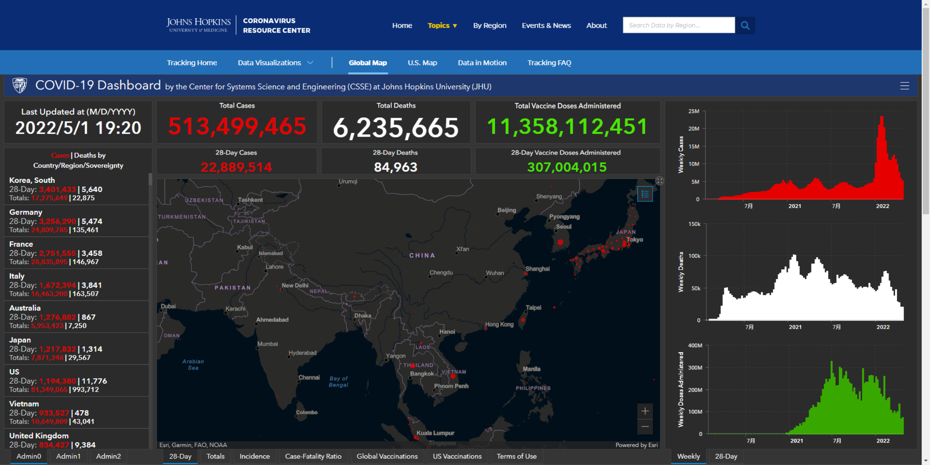Select United Kingdom in country list
Image resolution: width=930 pixels, height=465 pixels.
[x=76, y=439]
